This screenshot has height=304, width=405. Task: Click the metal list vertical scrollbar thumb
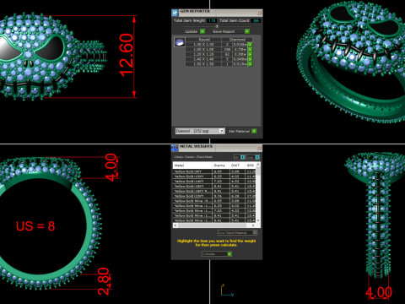[258, 171]
